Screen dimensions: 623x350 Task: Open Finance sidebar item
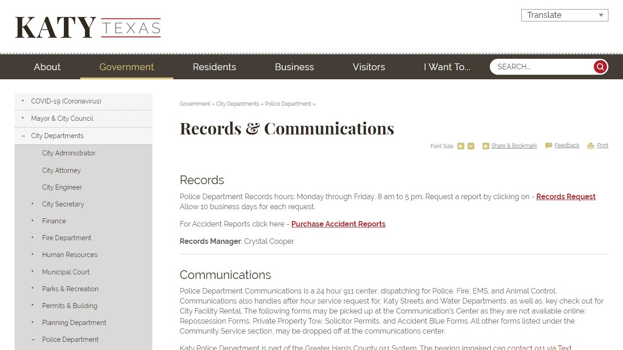(x=54, y=221)
